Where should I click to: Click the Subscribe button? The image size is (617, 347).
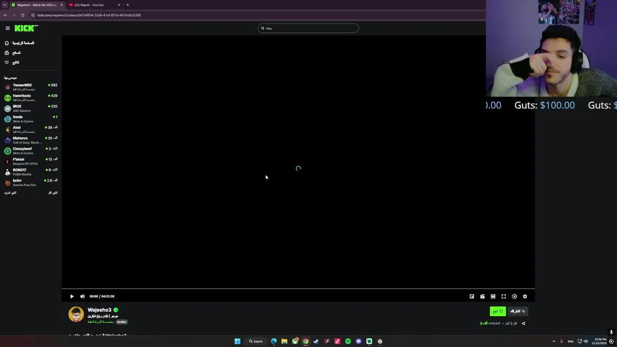518,311
